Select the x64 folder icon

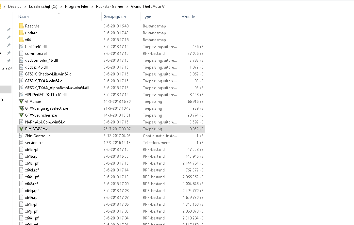tap(21, 40)
